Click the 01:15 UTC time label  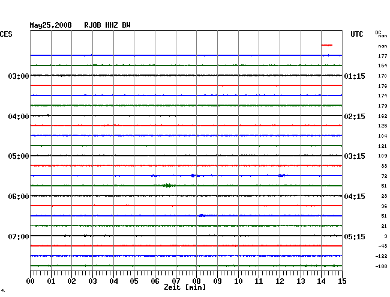[x=355, y=76]
